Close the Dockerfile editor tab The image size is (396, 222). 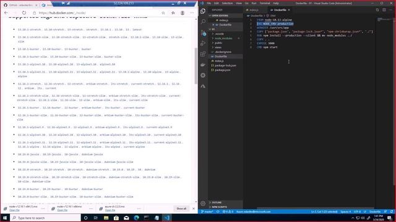(x=289, y=10)
